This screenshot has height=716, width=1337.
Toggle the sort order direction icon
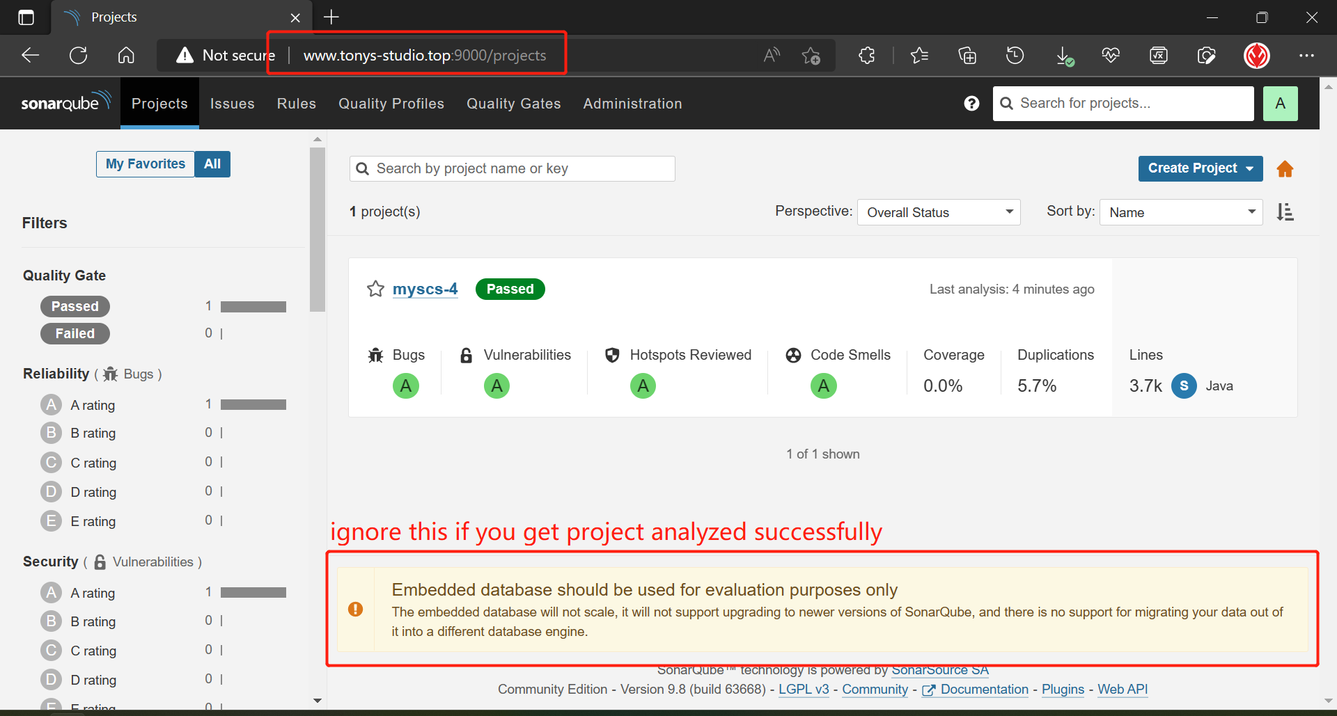coord(1285,212)
